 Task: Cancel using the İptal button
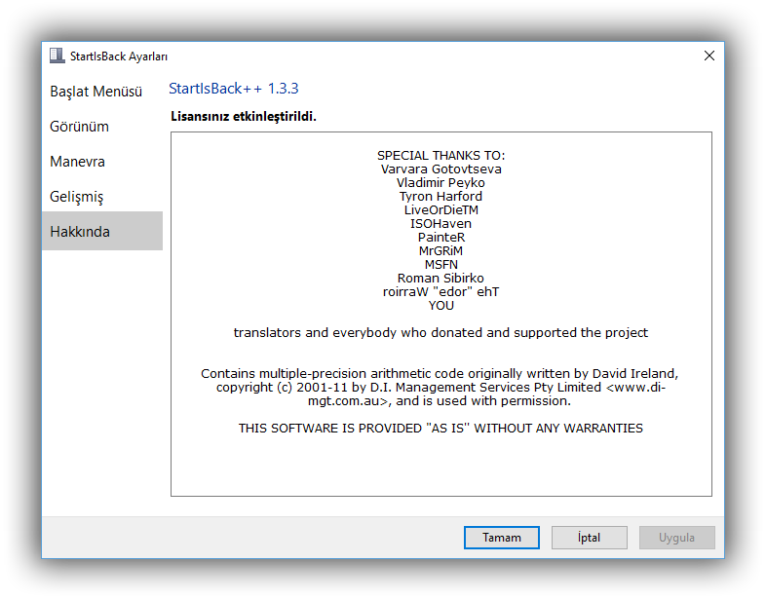tap(590, 538)
